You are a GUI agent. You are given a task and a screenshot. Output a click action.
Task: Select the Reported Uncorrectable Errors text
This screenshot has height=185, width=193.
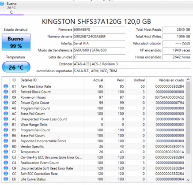(43, 141)
